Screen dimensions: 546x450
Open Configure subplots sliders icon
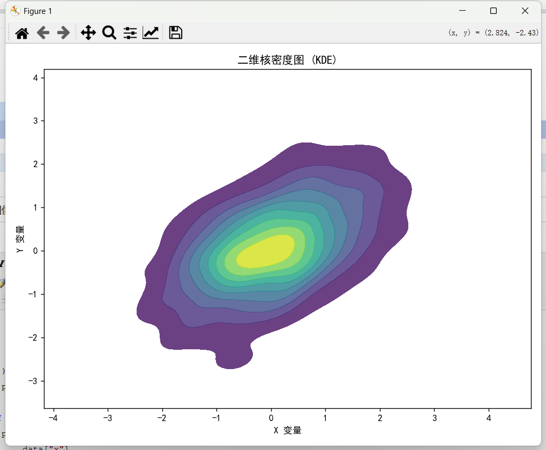click(x=130, y=33)
